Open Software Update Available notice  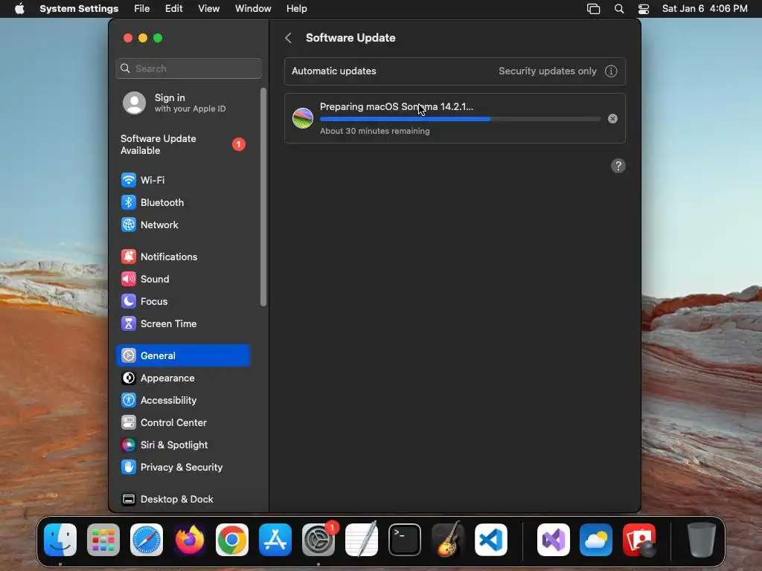[183, 145]
